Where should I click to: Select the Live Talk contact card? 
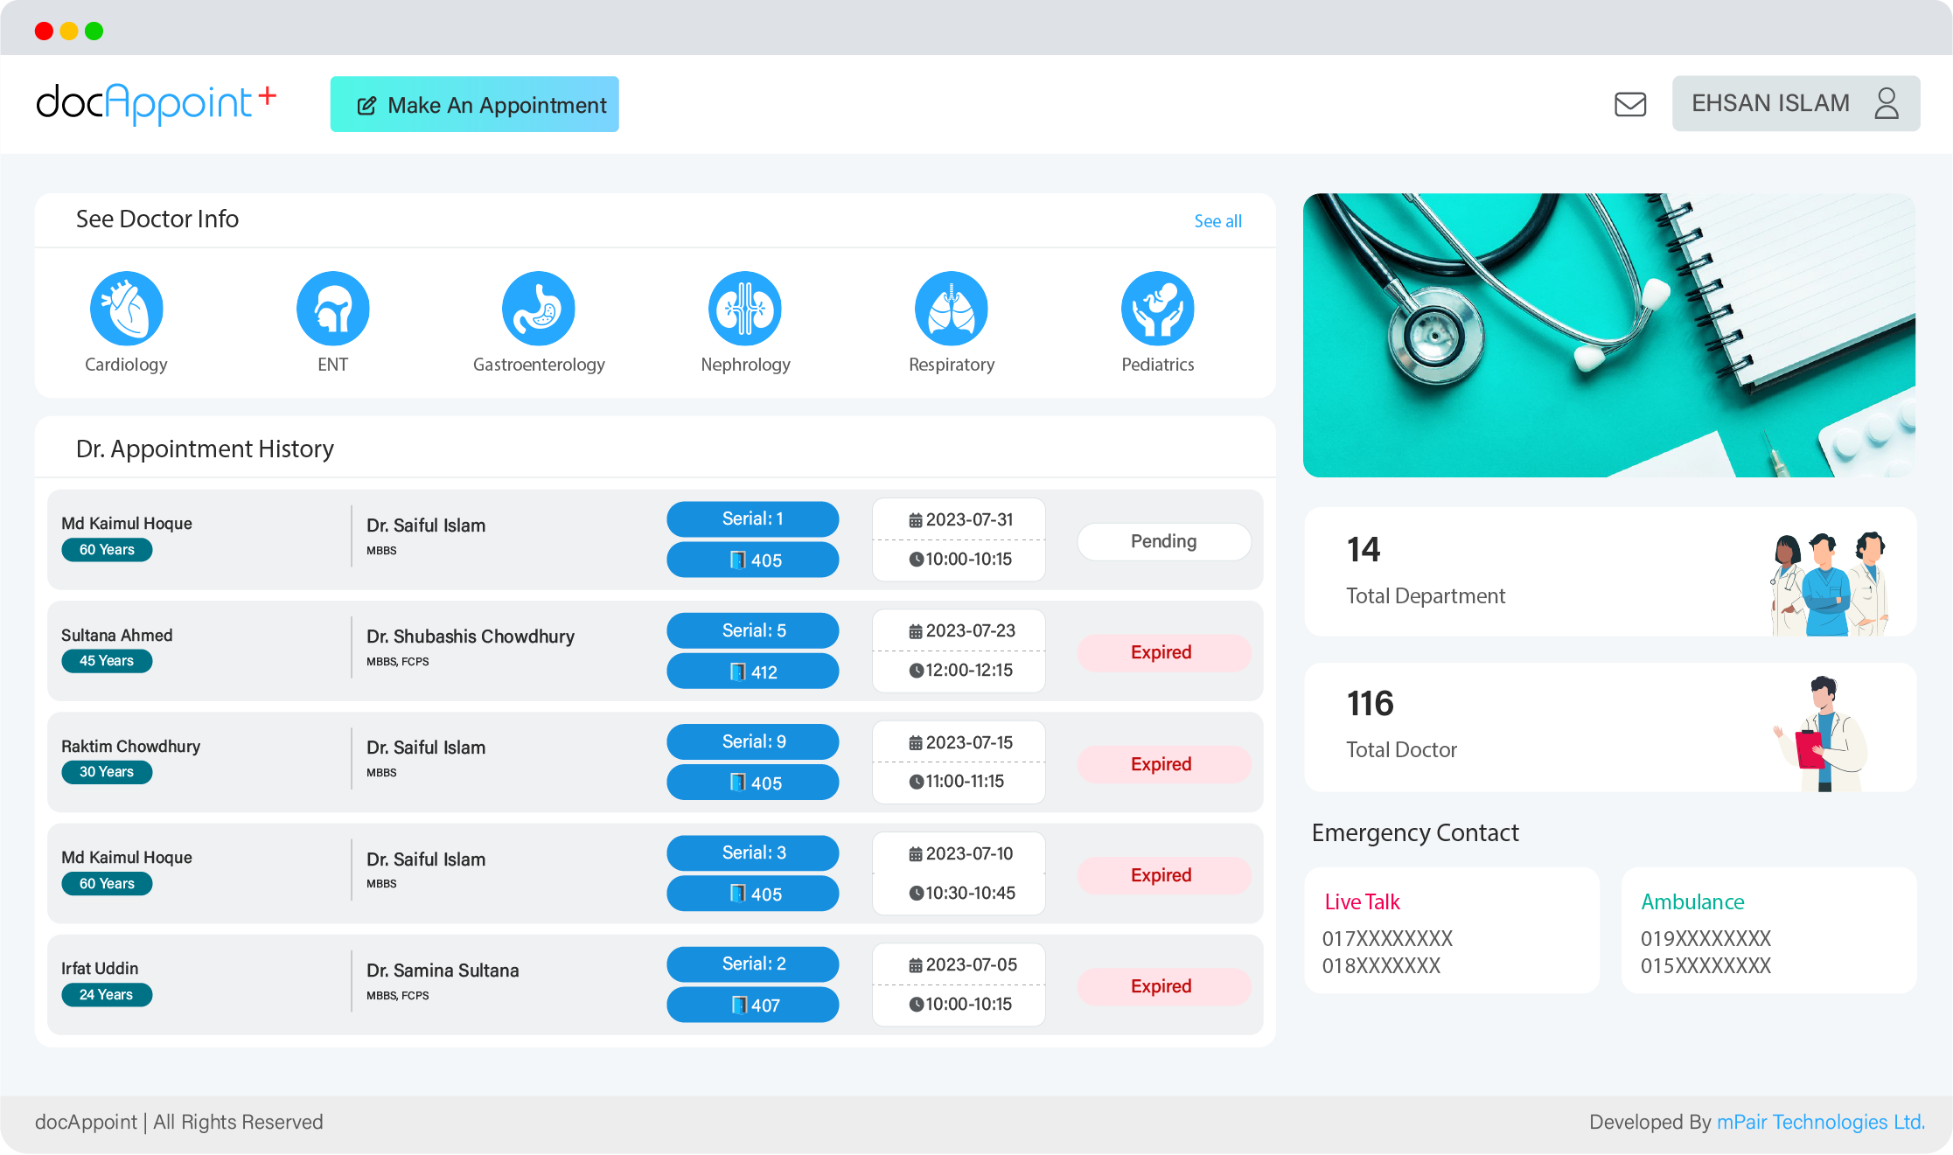[x=1451, y=930]
